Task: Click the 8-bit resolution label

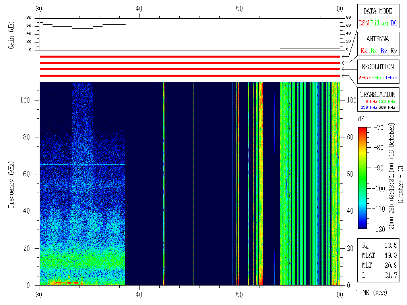Action: tap(365, 78)
